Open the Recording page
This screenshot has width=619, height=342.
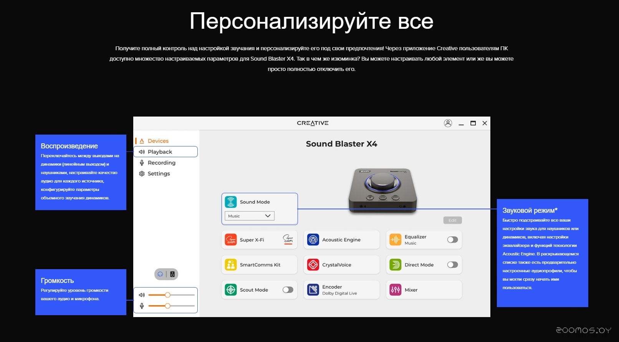coord(161,163)
